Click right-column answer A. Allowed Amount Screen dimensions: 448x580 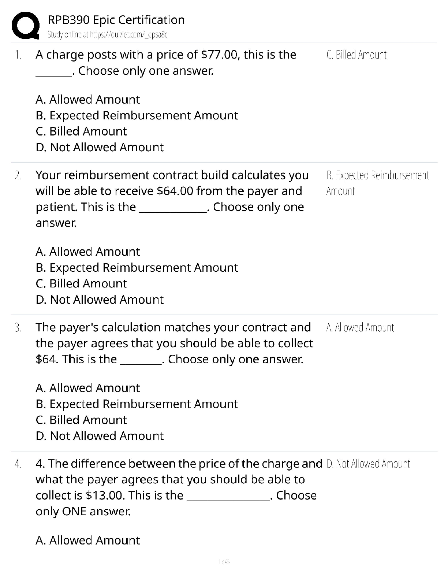(x=360, y=327)
